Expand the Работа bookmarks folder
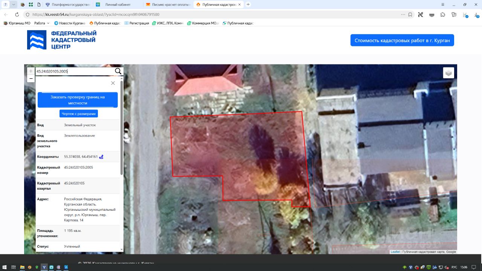 41,23
